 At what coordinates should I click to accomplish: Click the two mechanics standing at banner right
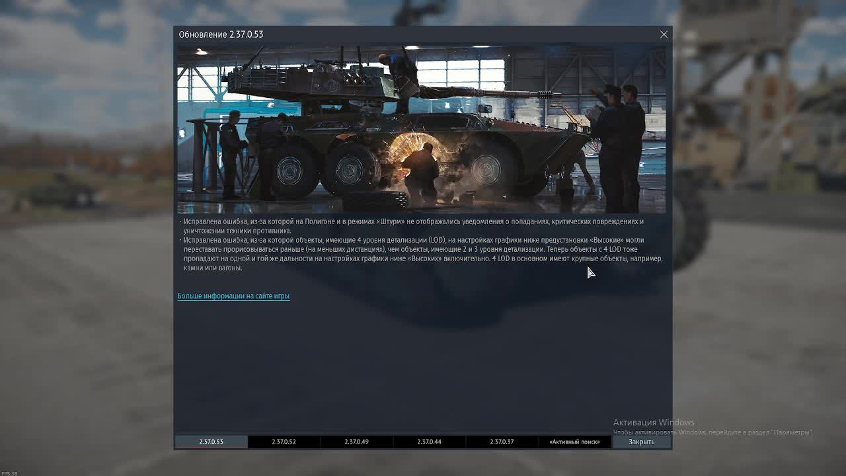[x=621, y=145]
